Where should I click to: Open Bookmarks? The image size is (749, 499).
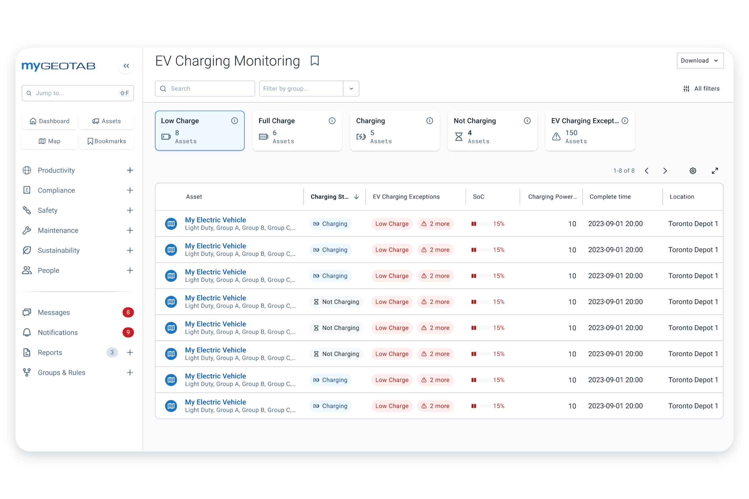tap(106, 141)
